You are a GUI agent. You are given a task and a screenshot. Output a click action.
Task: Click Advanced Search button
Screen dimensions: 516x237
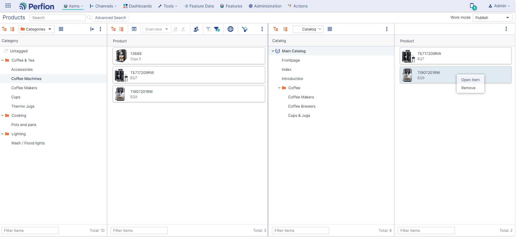(x=111, y=18)
